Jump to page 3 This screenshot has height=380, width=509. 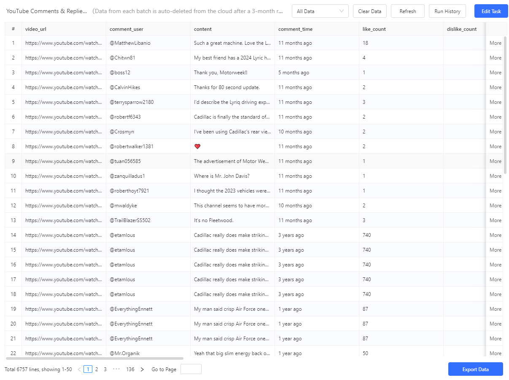(105, 369)
